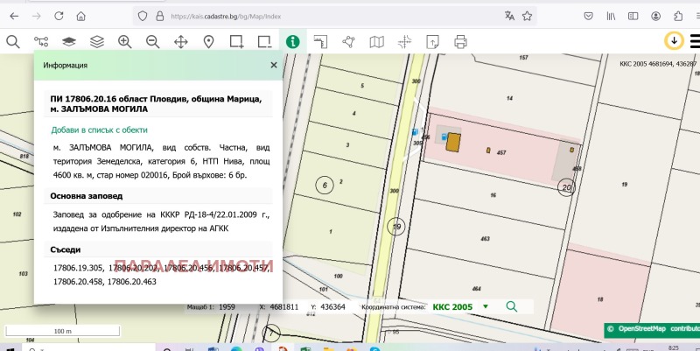Go back in browser history
Image resolution: width=700 pixels, height=351 pixels.
click(14, 16)
